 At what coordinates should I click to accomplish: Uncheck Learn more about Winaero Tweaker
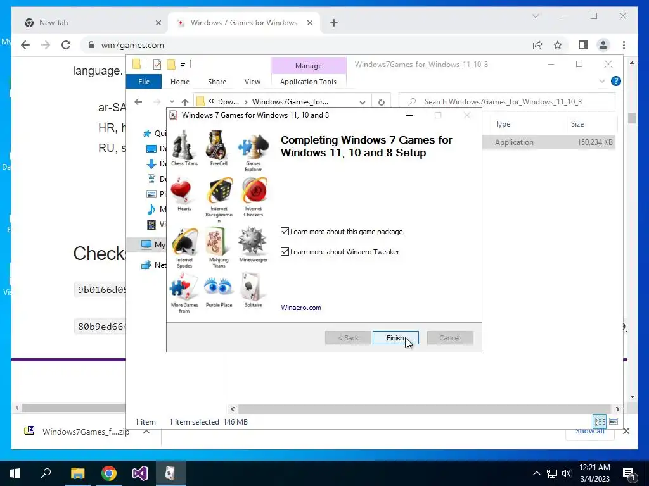pyautogui.click(x=285, y=251)
